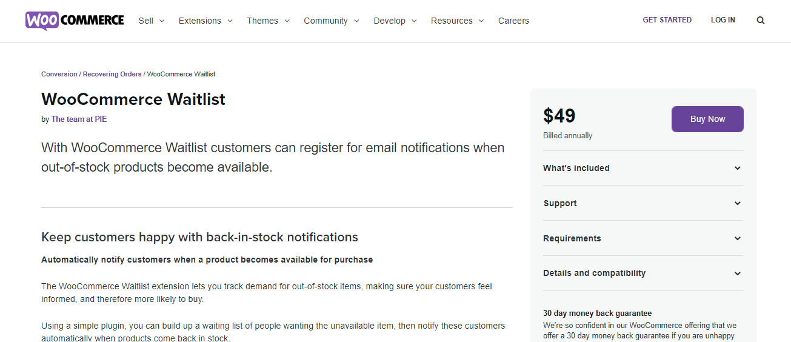Click the $49 price text

(559, 116)
